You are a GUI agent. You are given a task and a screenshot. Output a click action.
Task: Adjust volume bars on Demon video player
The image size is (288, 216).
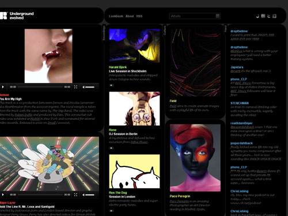click(90, 87)
